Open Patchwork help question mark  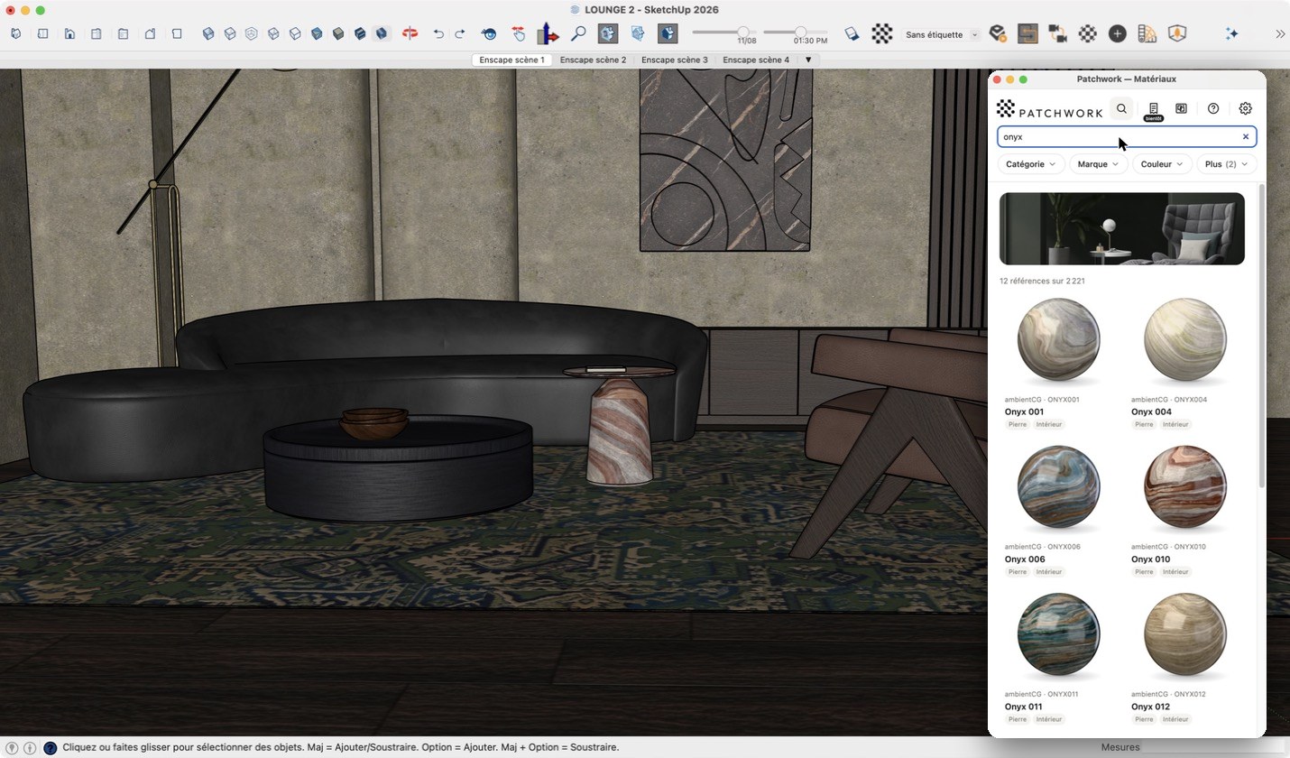[x=1213, y=108]
